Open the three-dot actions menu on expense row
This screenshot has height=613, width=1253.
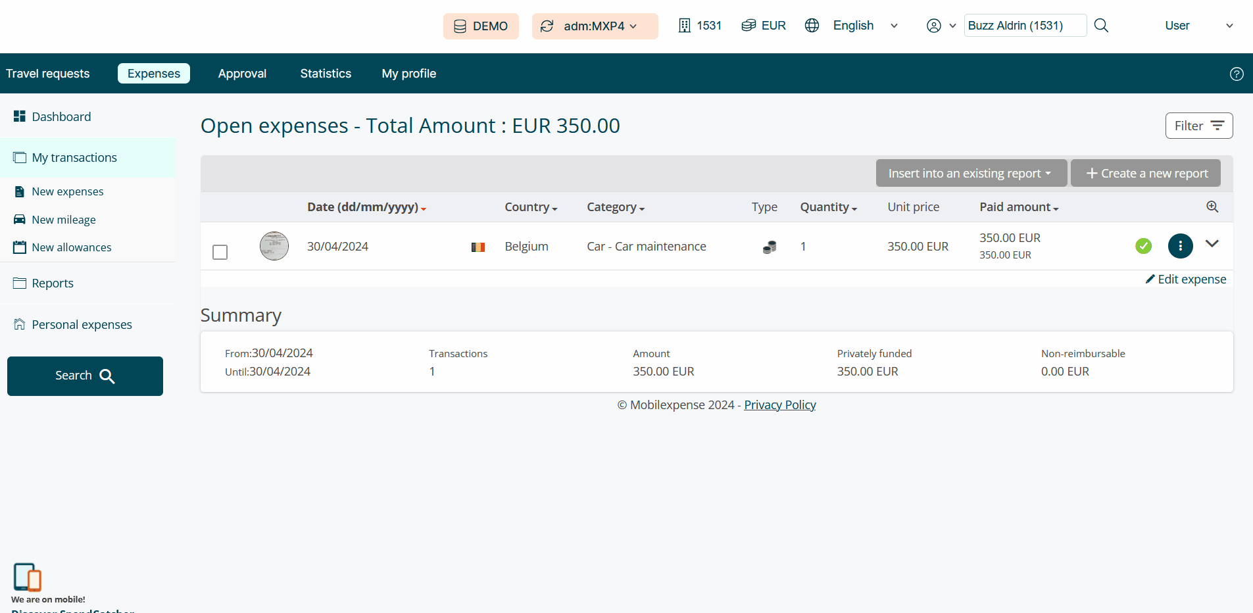point(1180,245)
